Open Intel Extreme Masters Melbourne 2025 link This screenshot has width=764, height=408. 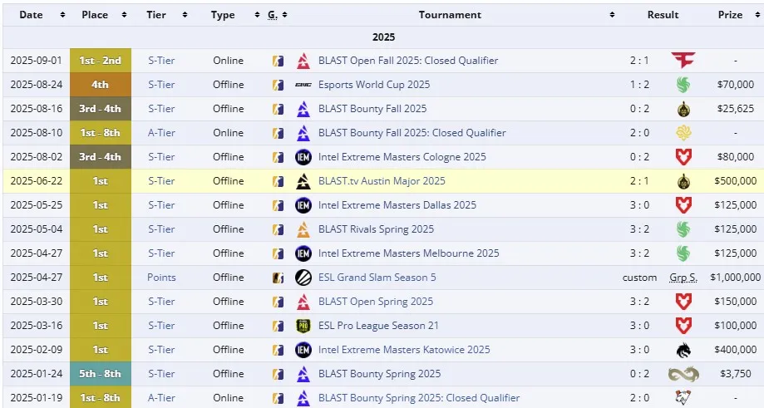408,253
